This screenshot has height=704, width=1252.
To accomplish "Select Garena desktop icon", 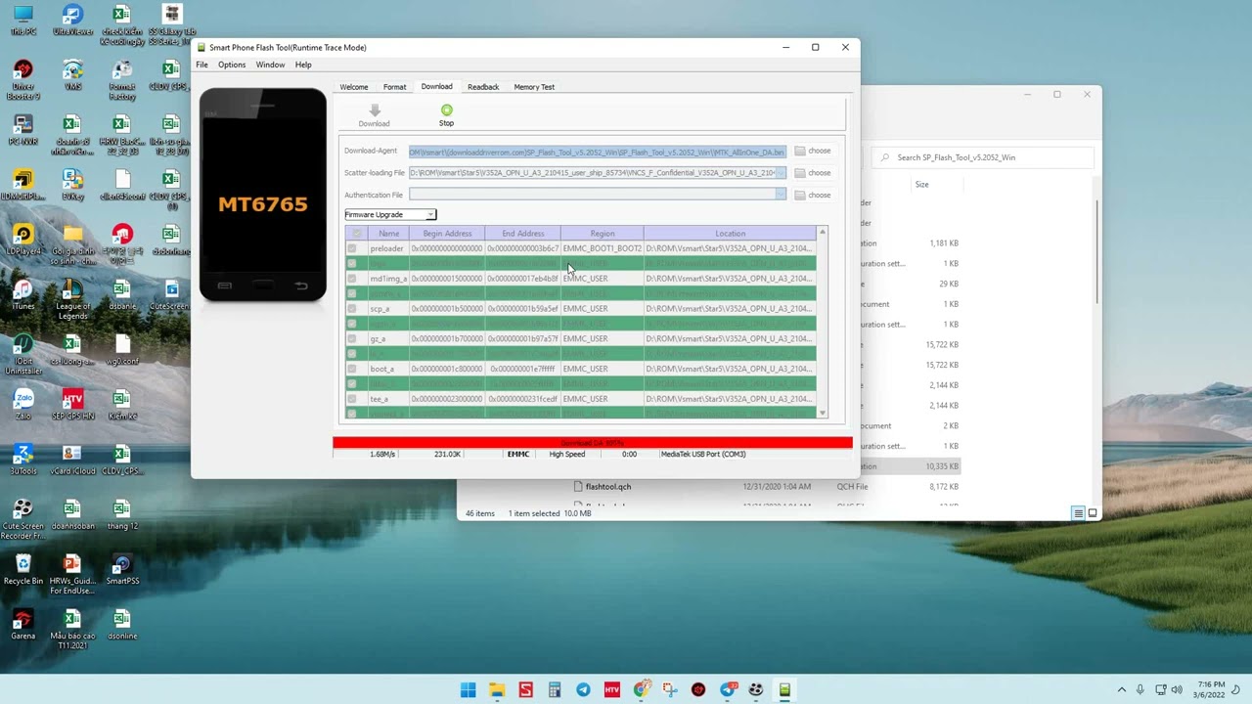I will 22,624.
